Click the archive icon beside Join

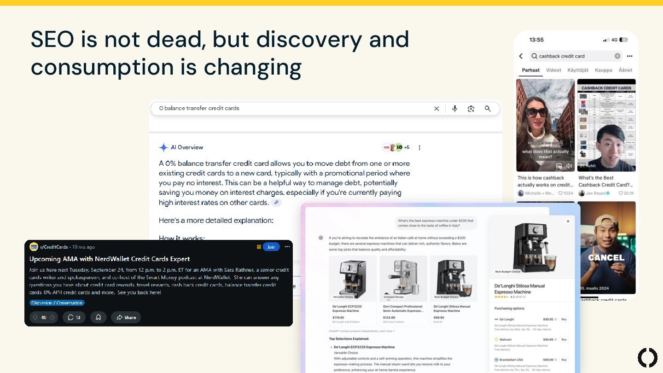(x=259, y=247)
